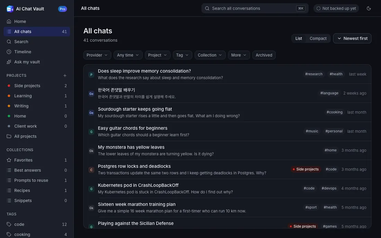
Task: Select All chats in sidebar
Action: coord(37,31)
